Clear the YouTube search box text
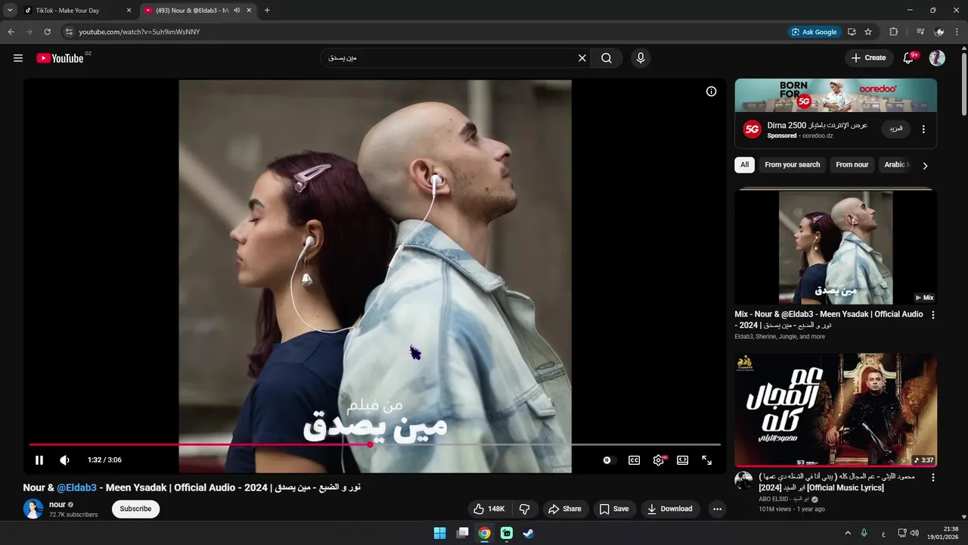Image resolution: width=968 pixels, height=545 pixels. [582, 58]
